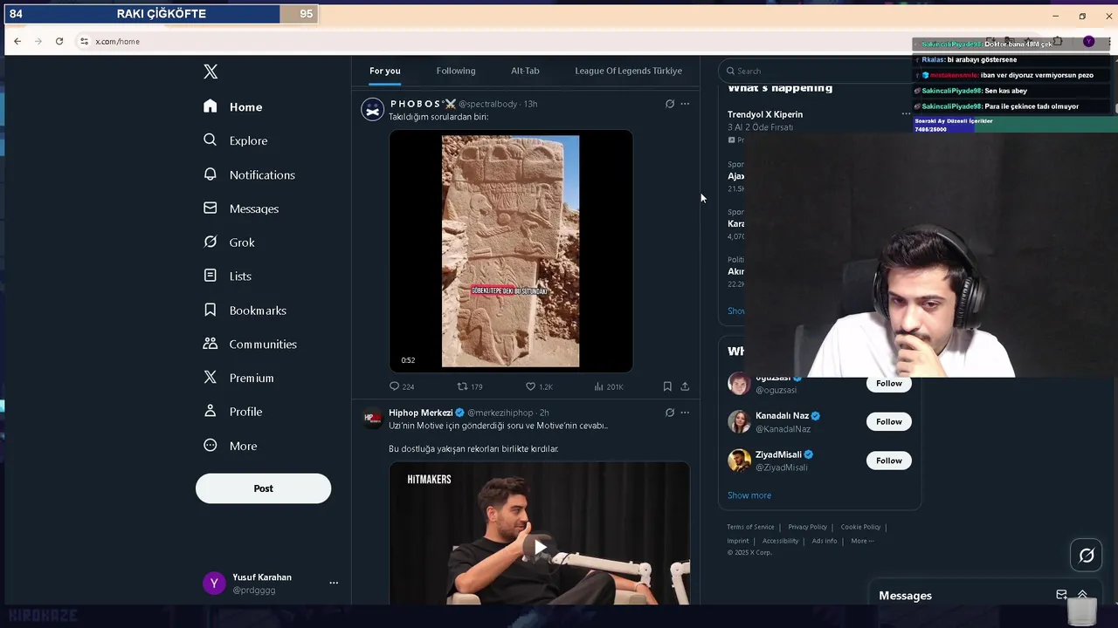Open the floating Grok button

[1087, 556]
